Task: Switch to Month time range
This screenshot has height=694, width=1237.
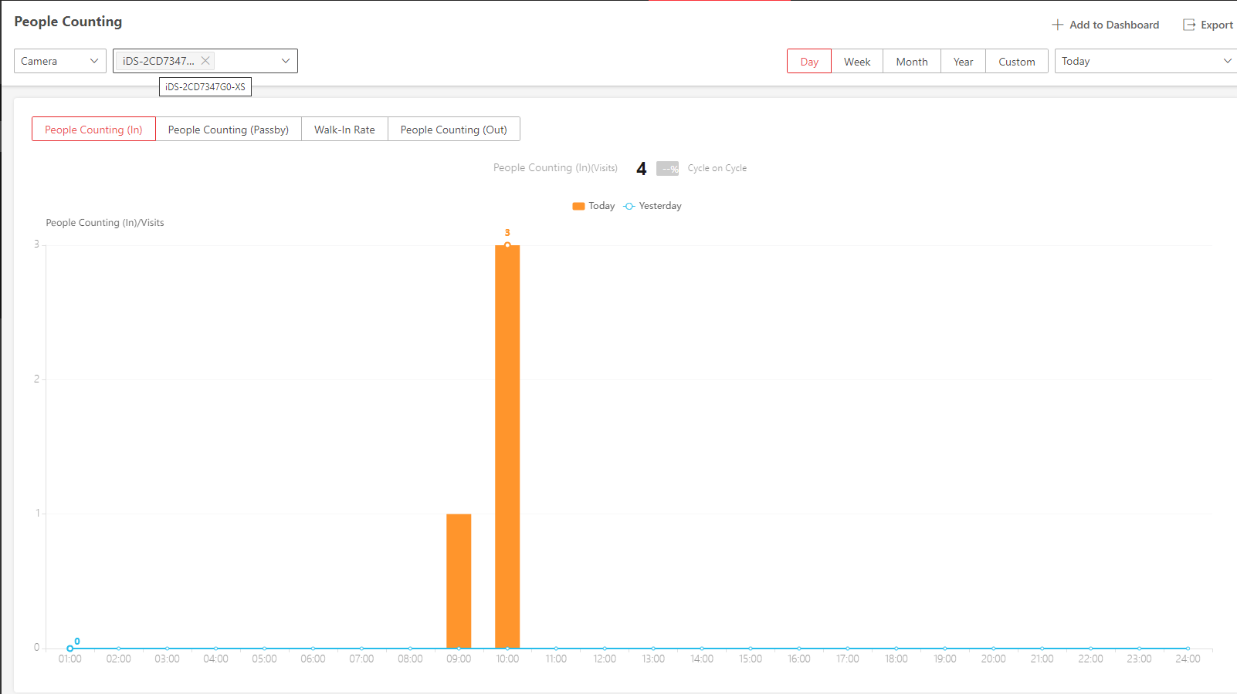Action: click(912, 62)
